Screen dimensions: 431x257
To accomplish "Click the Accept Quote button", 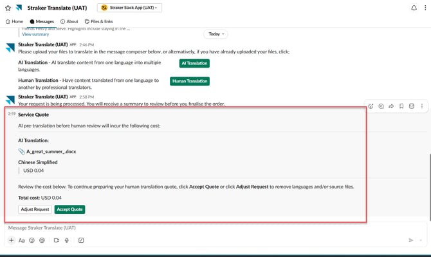I will [x=70, y=209].
